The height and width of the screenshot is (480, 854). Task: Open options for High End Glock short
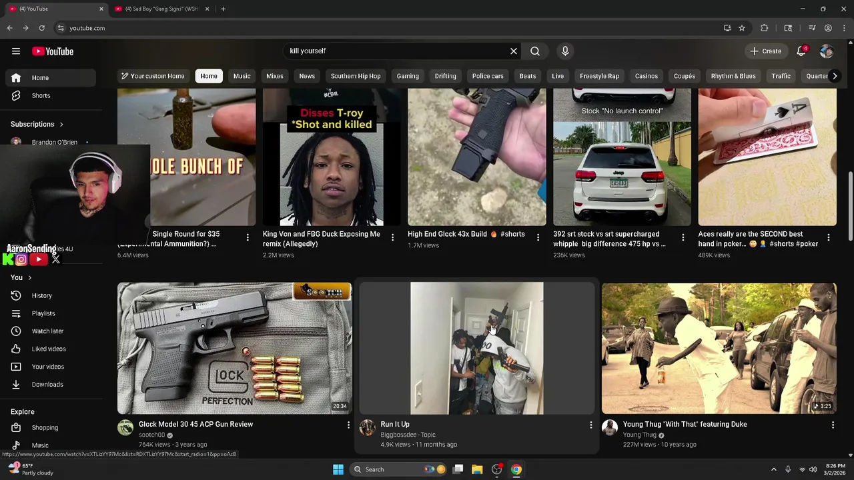[538, 237]
